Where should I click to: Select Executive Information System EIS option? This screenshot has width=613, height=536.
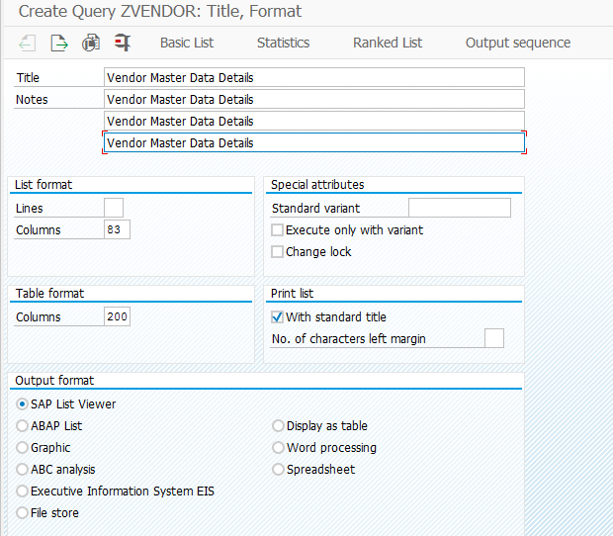coord(23,491)
